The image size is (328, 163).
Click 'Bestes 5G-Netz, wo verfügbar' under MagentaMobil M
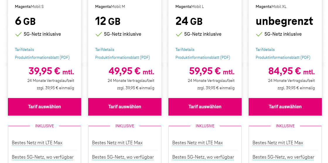coord(123,157)
